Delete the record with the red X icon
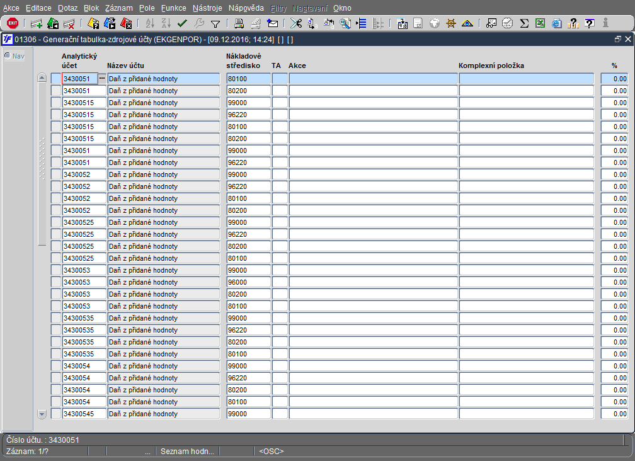 [x=69, y=23]
